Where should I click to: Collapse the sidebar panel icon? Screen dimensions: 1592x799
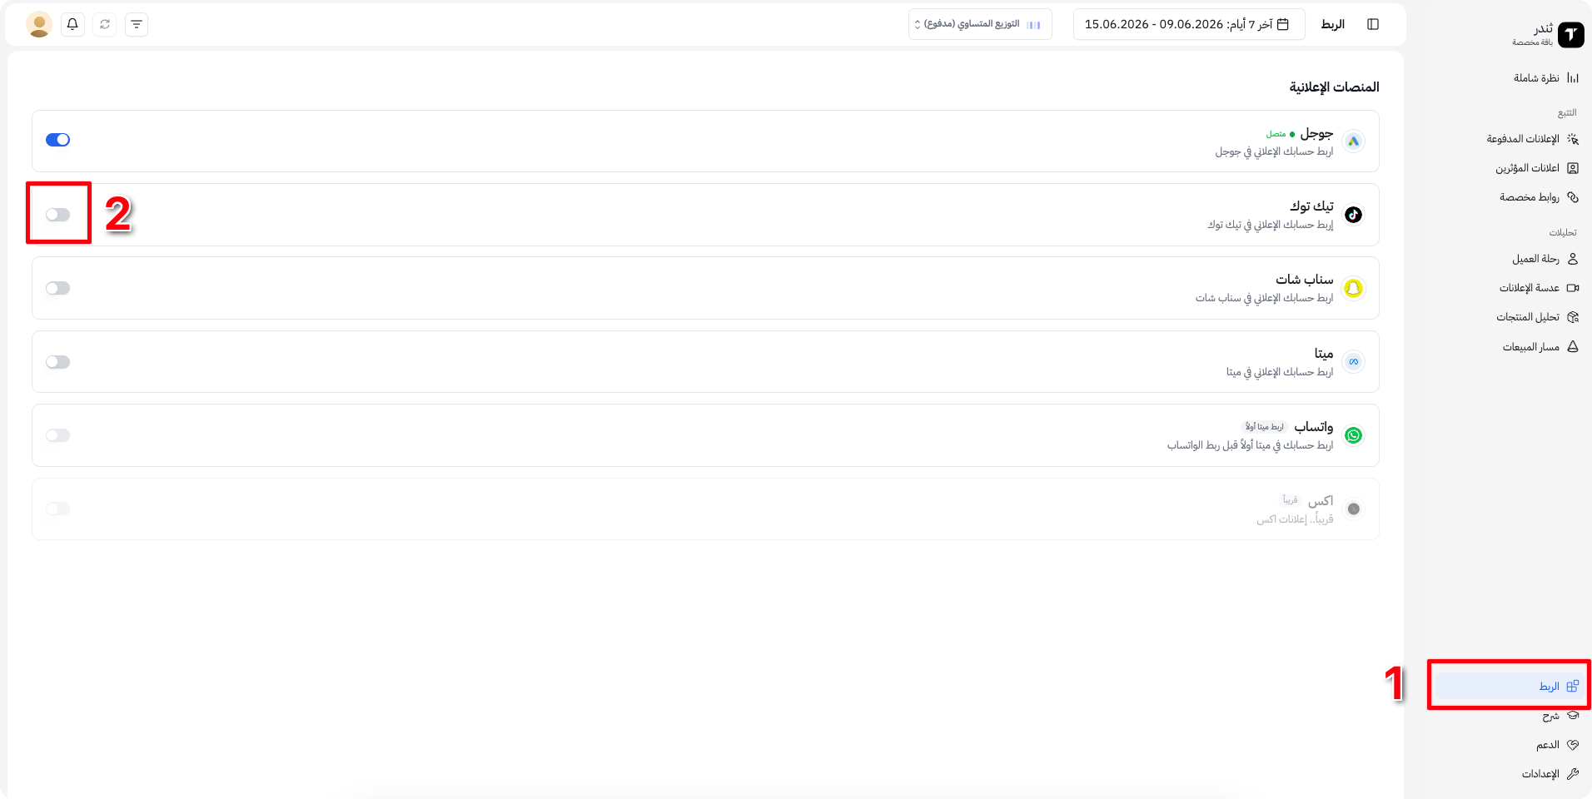pyautogui.click(x=1373, y=24)
